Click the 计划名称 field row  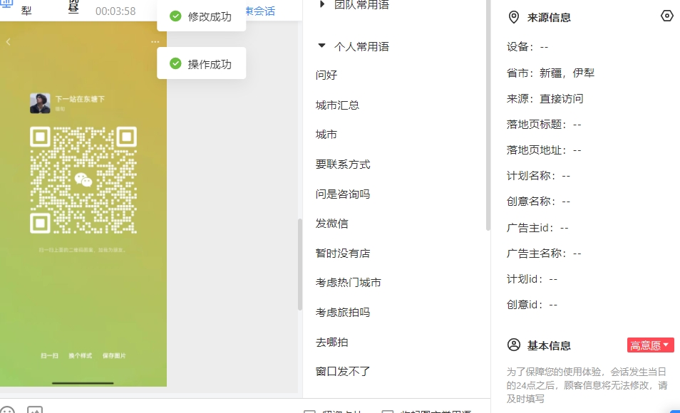pos(538,175)
